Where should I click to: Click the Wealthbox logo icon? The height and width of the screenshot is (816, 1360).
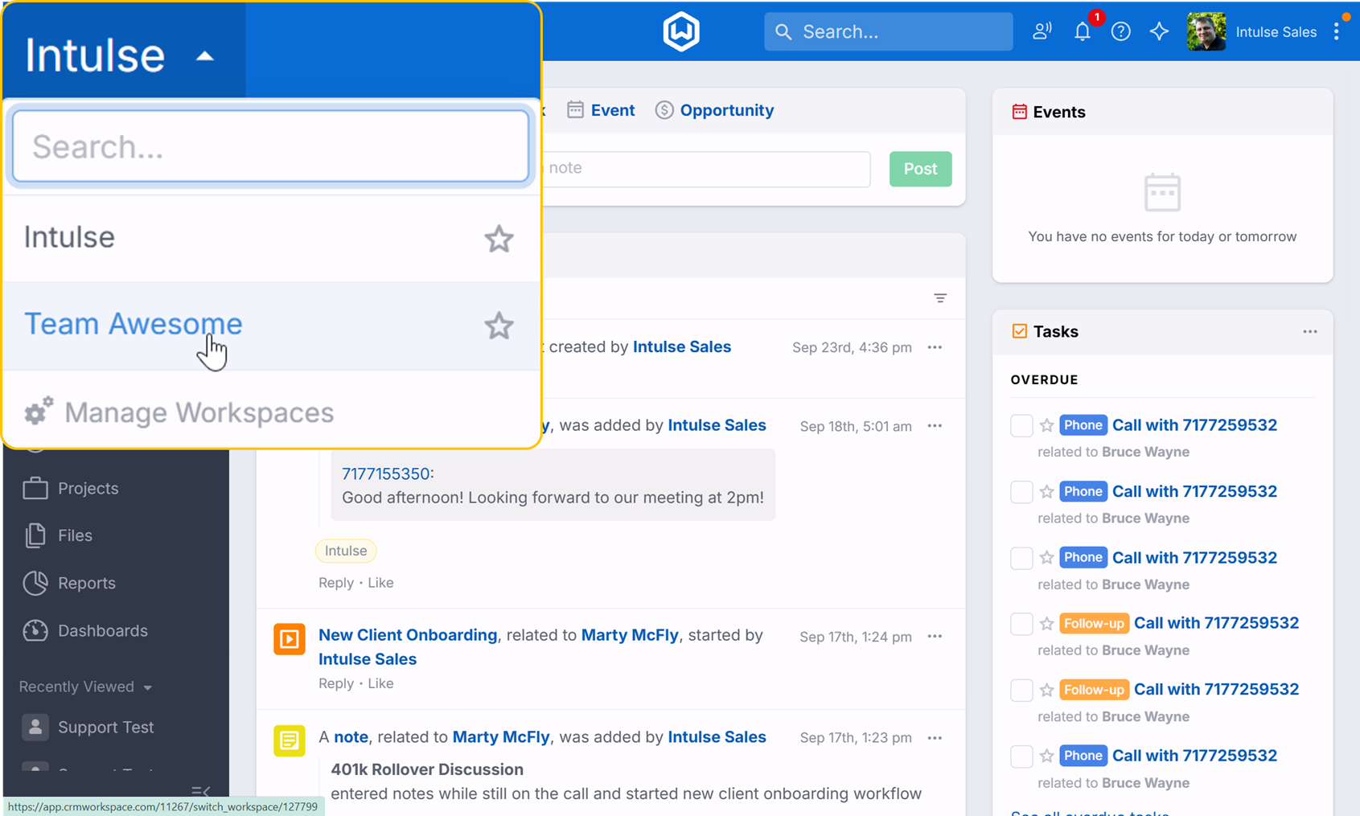click(681, 31)
